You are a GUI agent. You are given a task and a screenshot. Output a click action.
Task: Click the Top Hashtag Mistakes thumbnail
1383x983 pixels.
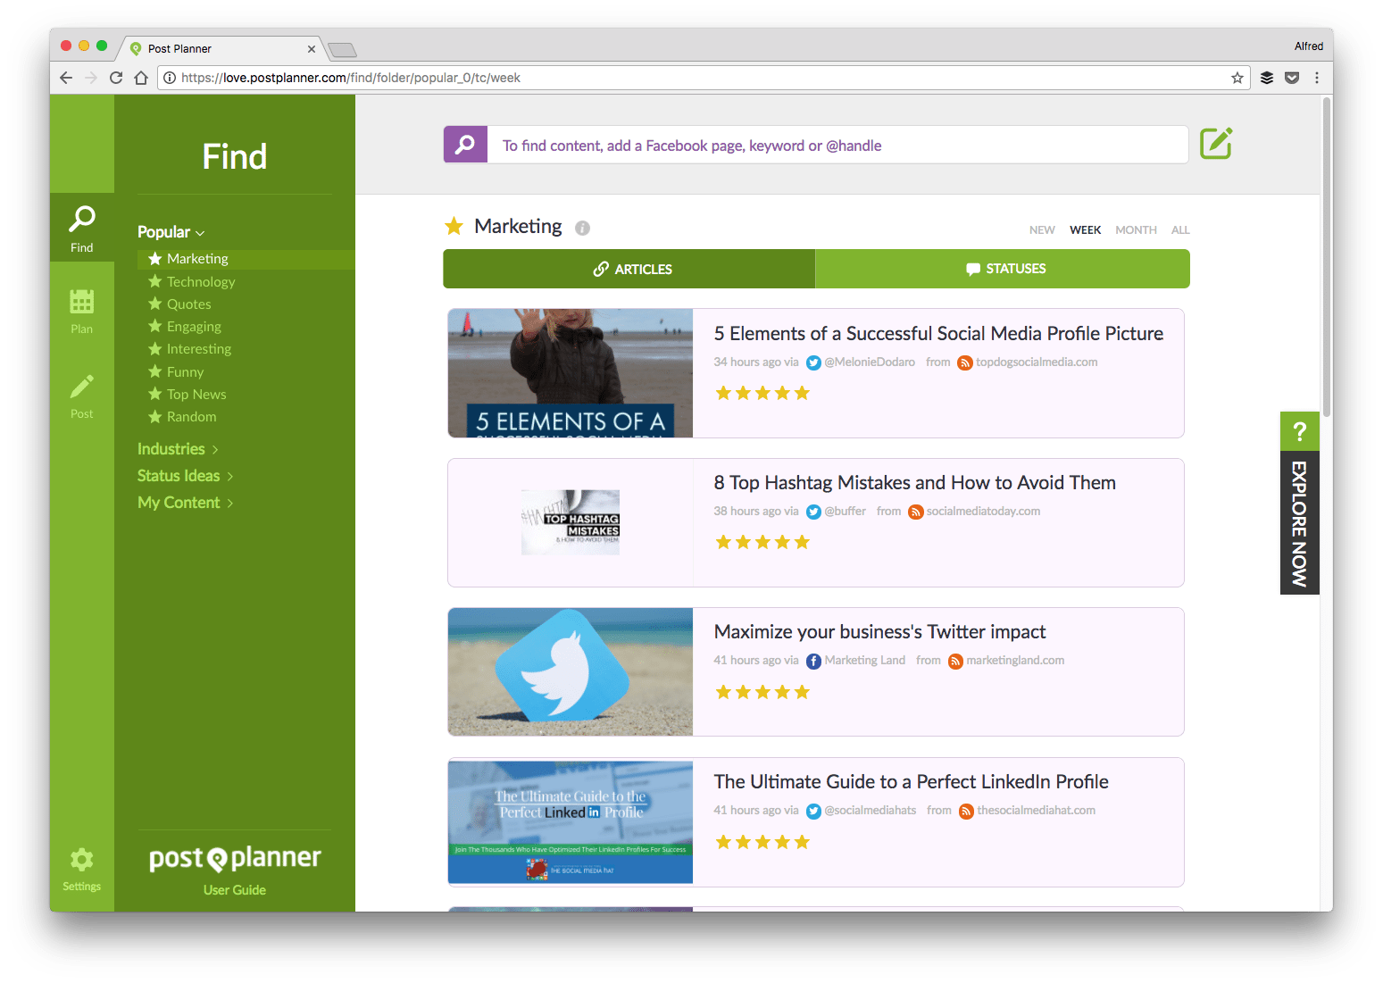coord(571,522)
